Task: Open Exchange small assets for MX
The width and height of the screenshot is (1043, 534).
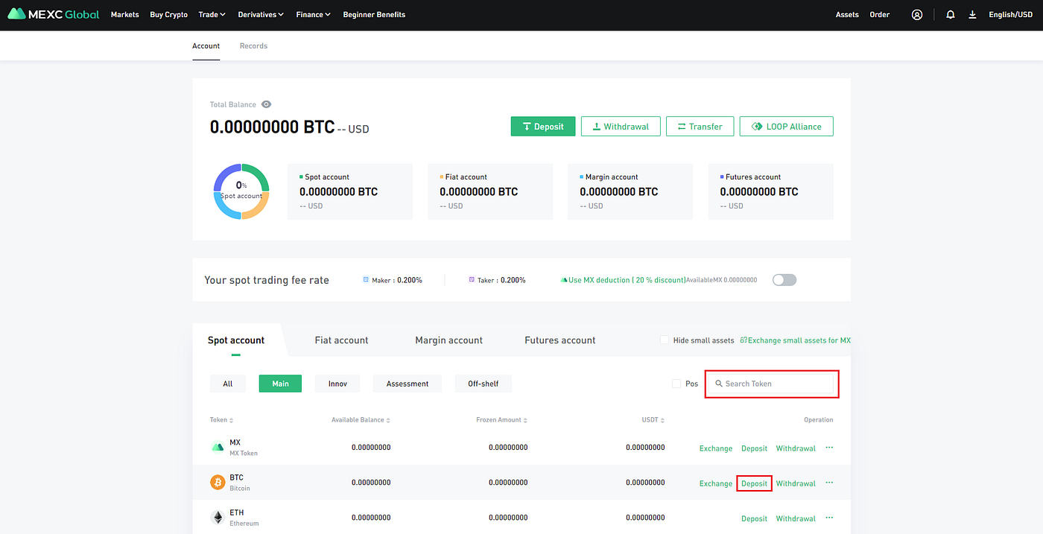Action: (x=796, y=340)
